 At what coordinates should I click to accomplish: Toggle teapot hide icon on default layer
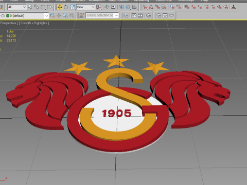(3, 16)
